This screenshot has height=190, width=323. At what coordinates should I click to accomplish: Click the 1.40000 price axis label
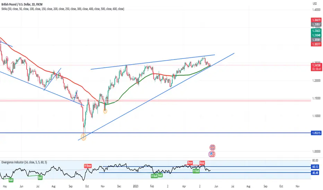[316, 10]
